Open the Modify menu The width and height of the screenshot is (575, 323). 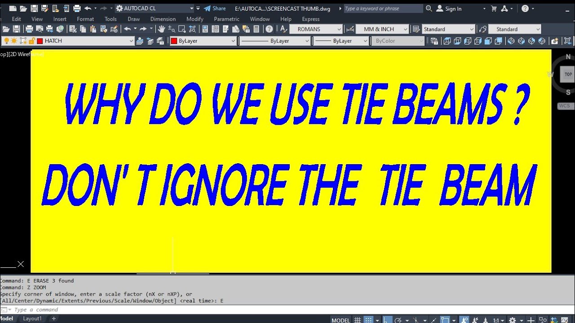pos(195,19)
